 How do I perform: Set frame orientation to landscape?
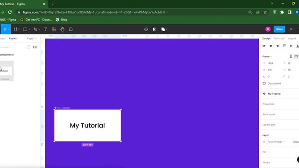pos(296,56)
